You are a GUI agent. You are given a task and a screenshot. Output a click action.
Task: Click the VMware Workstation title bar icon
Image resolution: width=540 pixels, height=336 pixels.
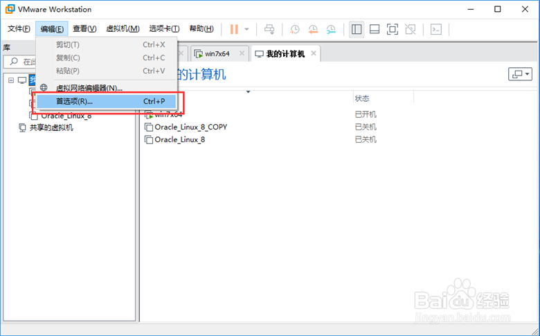(x=10, y=9)
